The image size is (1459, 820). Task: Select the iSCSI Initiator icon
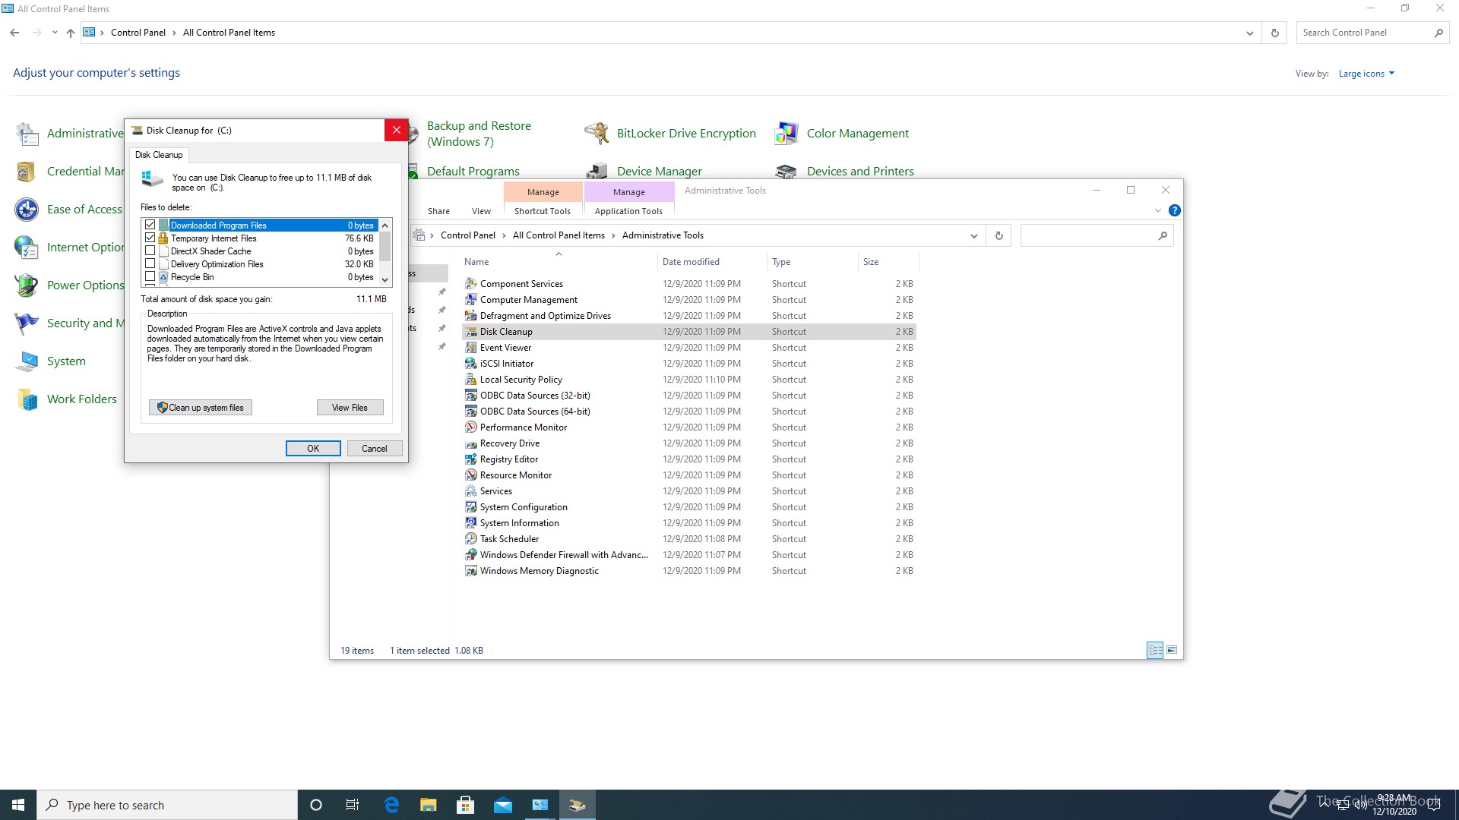point(471,363)
